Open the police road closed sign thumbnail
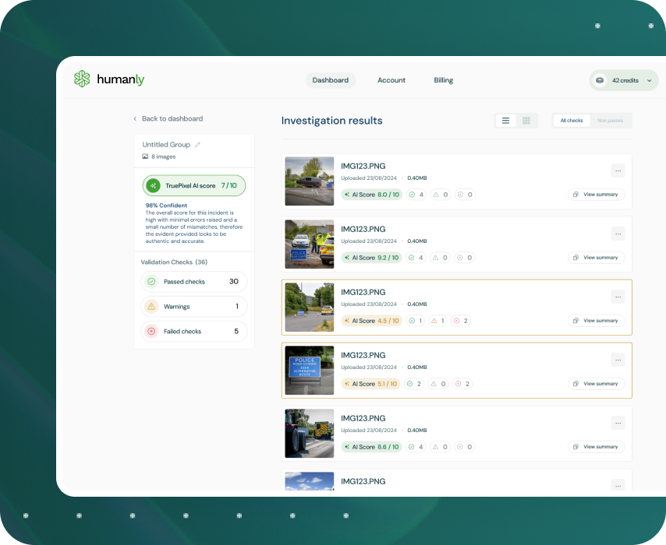 point(310,370)
